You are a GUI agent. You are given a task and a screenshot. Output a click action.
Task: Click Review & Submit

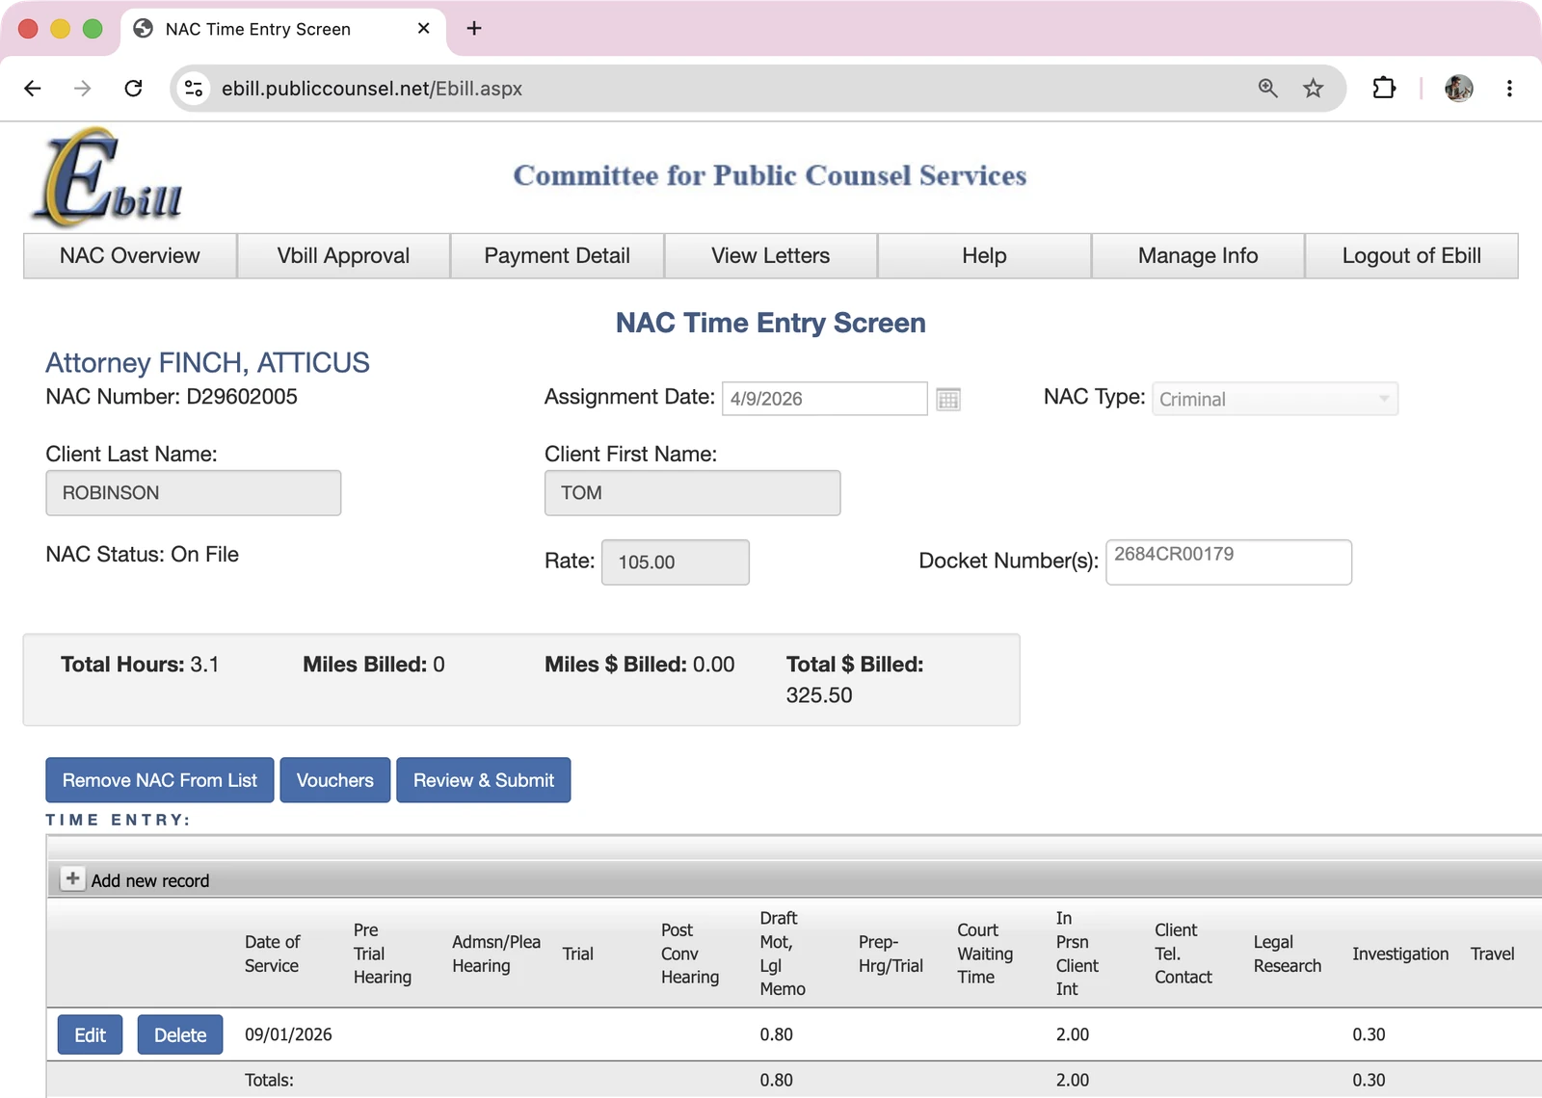484,780
